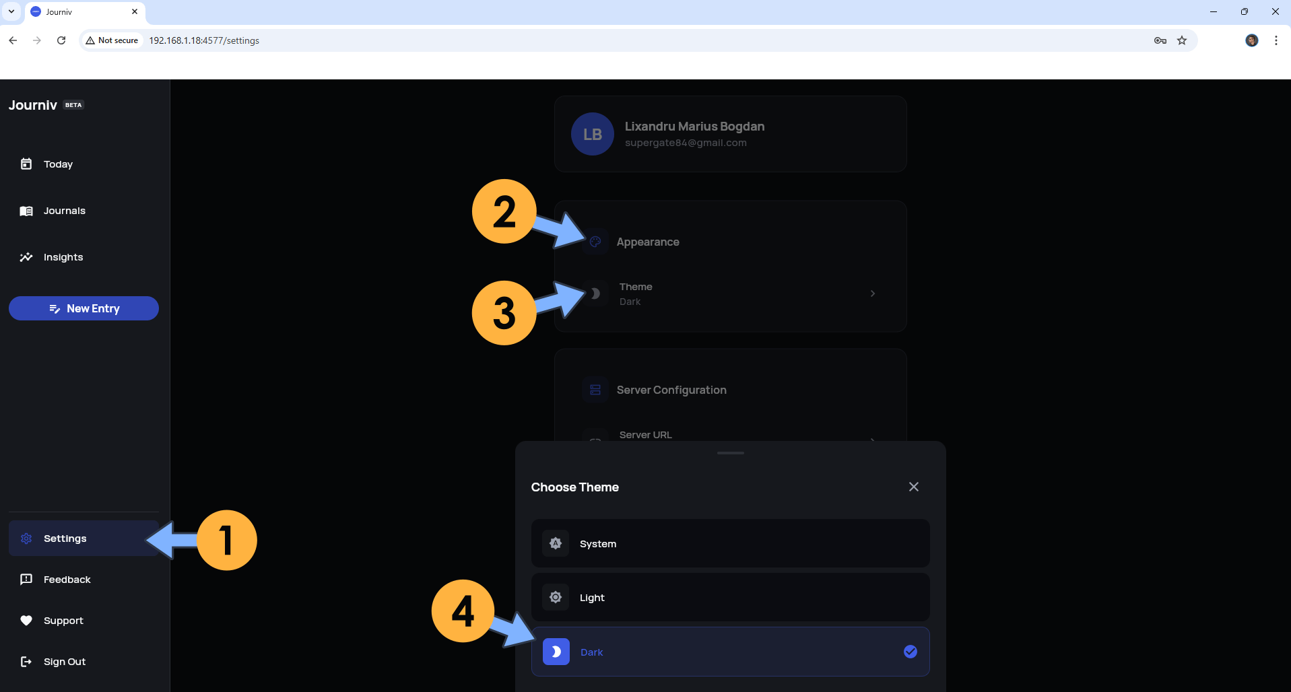The image size is (1291, 692).
Task: Click the Today calendar icon in sidebar
Action: [x=26, y=164]
